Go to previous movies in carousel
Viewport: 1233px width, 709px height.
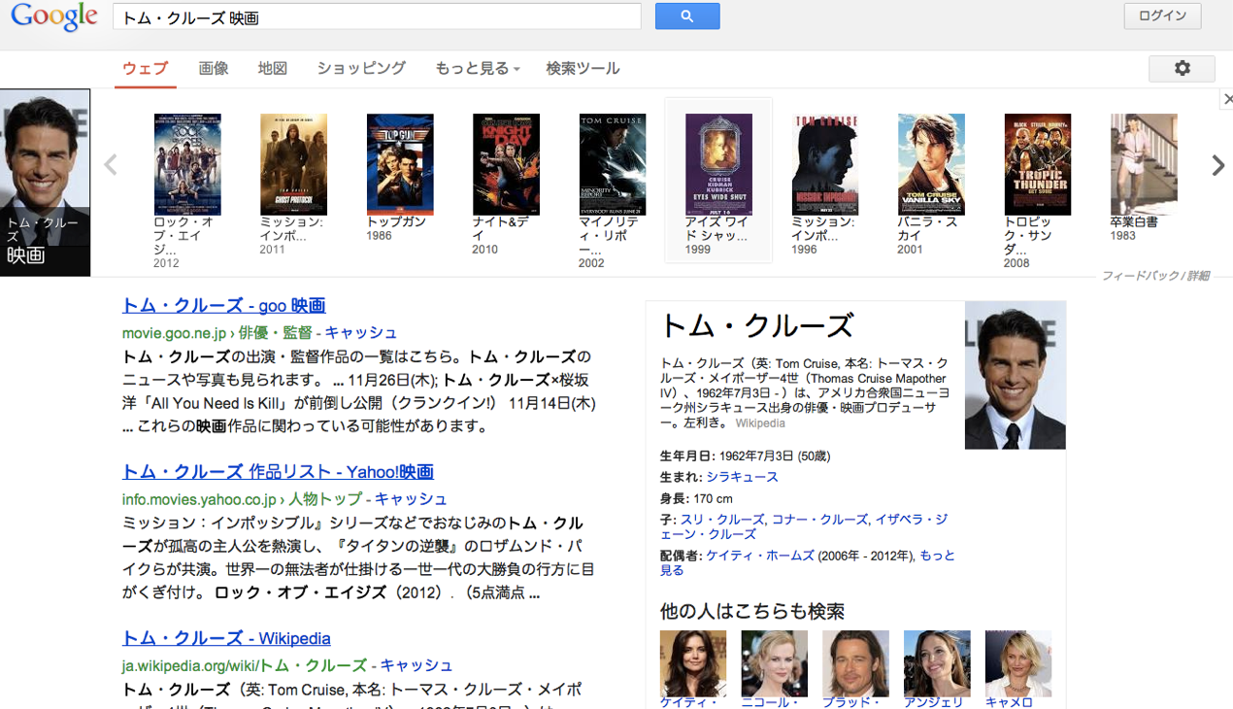[111, 165]
